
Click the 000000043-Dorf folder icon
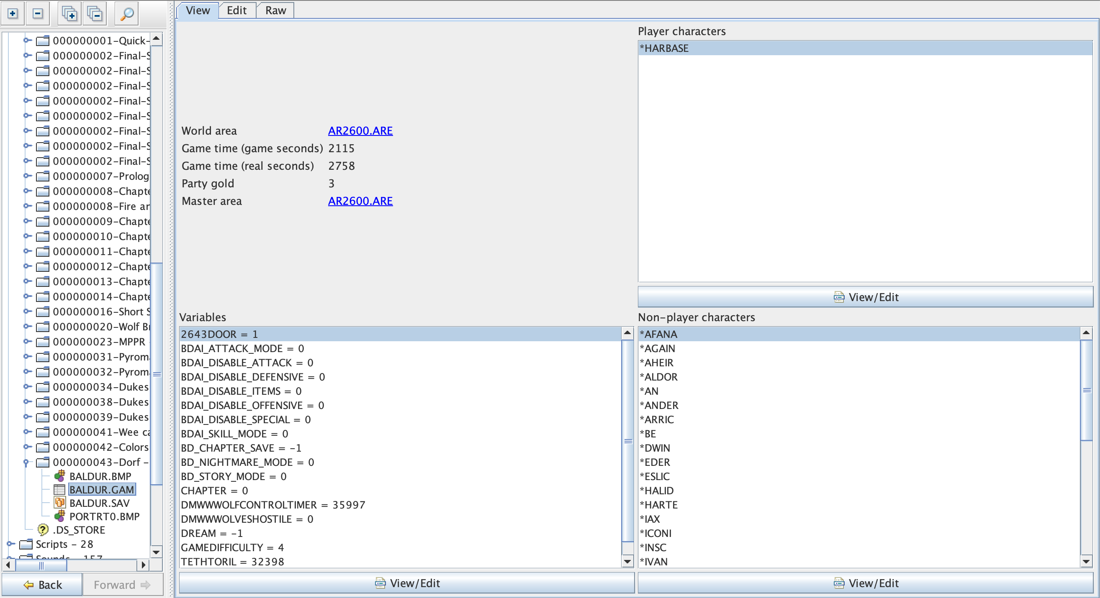[x=43, y=462]
